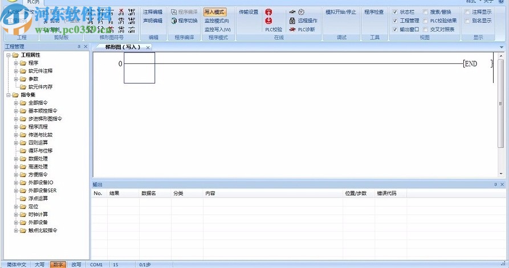Image resolution: width=509 pixels, height=268 pixels.
Task: Close the 工程管理 panel
Action: point(85,47)
